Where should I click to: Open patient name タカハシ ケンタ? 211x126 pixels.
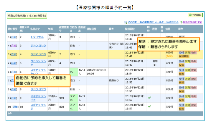point(38,63)
